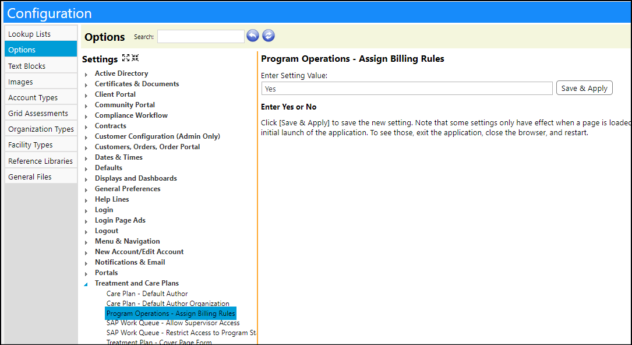Open Reference Libraries in sidebar

point(41,161)
